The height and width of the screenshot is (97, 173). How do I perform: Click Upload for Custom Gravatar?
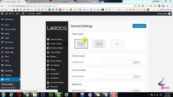[x=136, y=76]
